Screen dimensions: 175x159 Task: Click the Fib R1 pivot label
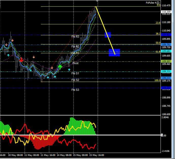(x=75, y=53)
